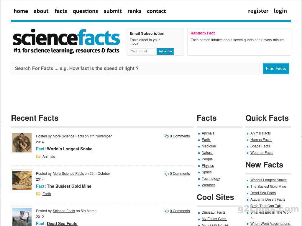Click the comment bubble icon for World's Longest Snake
Screen dimensions: 302x226
click(166, 136)
